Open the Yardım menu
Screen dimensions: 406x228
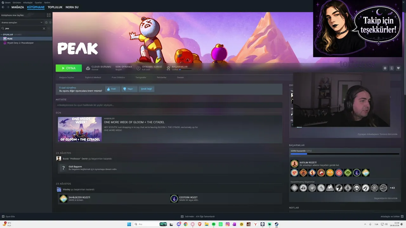(x=47, y=3)
